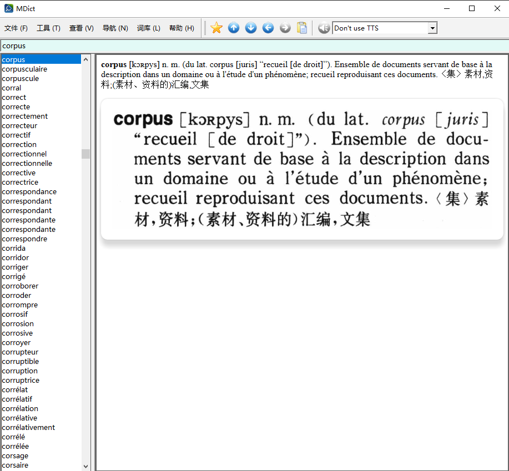Image resolution: width=509 pixels, height=471 pixels.
Task: Click the speaker pronunciation icon
Action: [x=324, y=28]
